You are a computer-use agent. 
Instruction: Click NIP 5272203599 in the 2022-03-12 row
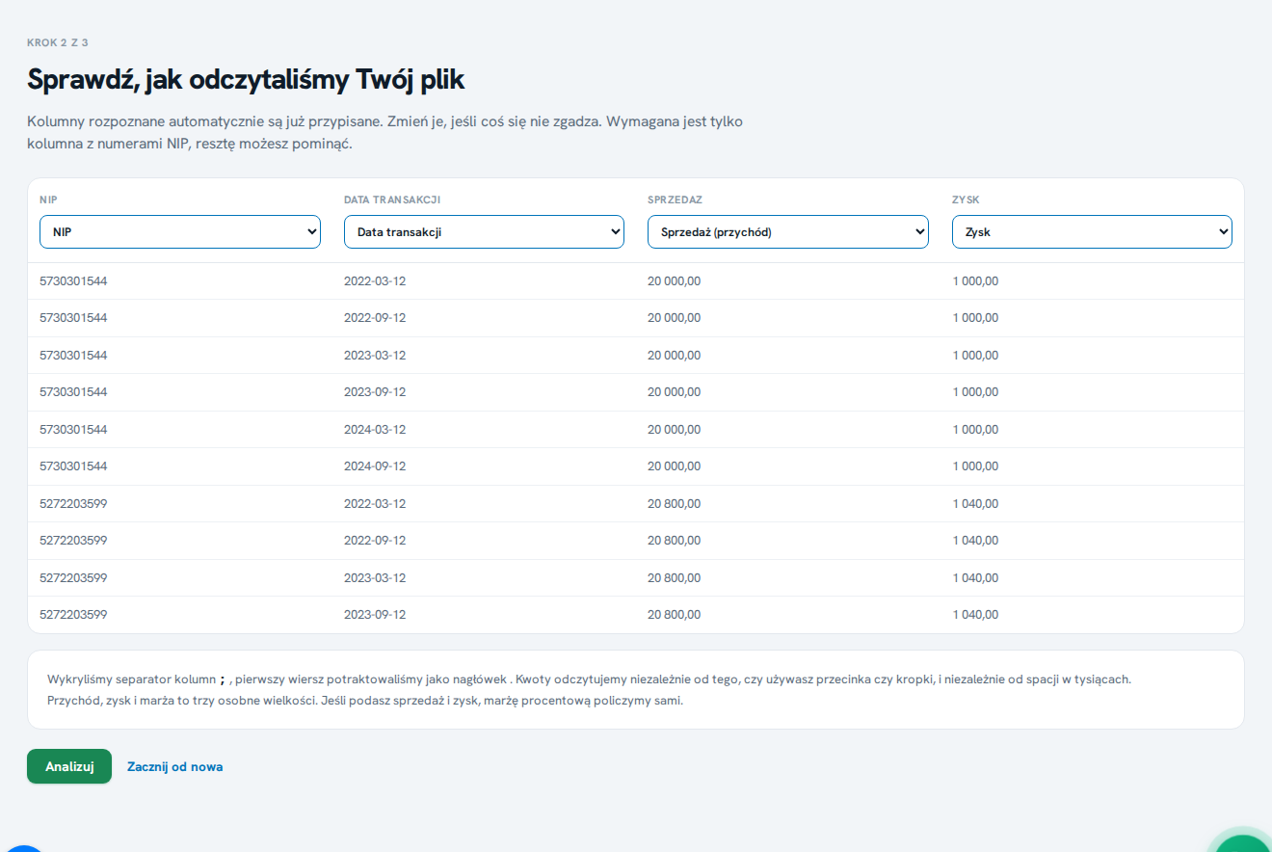pos(73,504)
